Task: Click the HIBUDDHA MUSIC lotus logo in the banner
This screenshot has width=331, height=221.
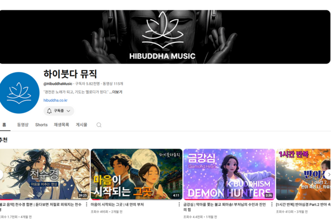Action: coord(164,32)
